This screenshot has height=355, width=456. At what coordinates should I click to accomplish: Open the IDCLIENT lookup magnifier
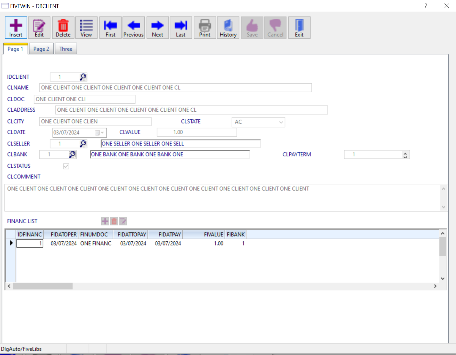point(83,77)
